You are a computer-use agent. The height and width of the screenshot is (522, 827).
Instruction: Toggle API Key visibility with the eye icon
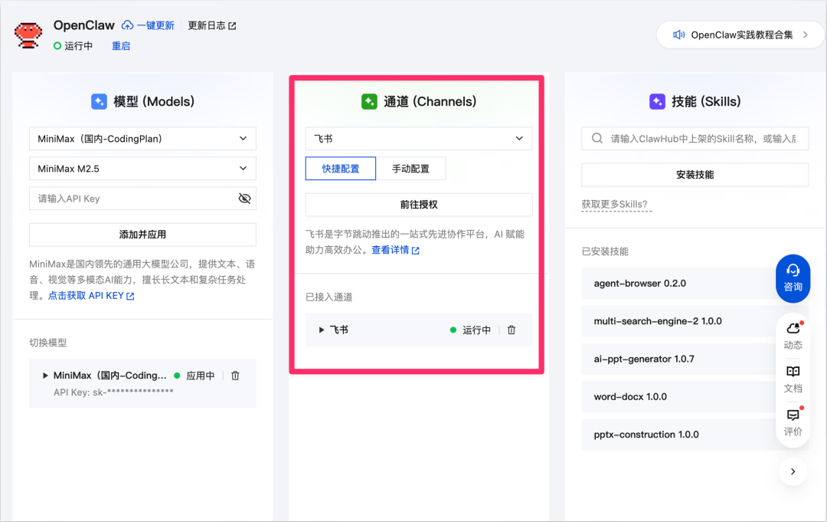pos(245,198)
